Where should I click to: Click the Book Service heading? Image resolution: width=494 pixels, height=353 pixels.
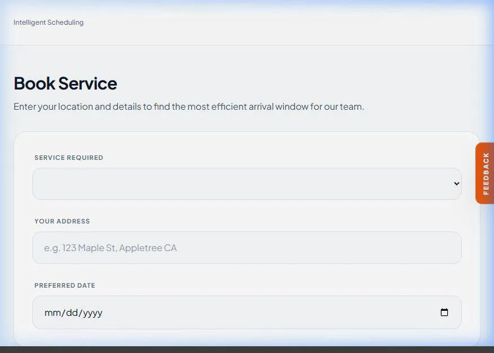click(x=65, y=83)
